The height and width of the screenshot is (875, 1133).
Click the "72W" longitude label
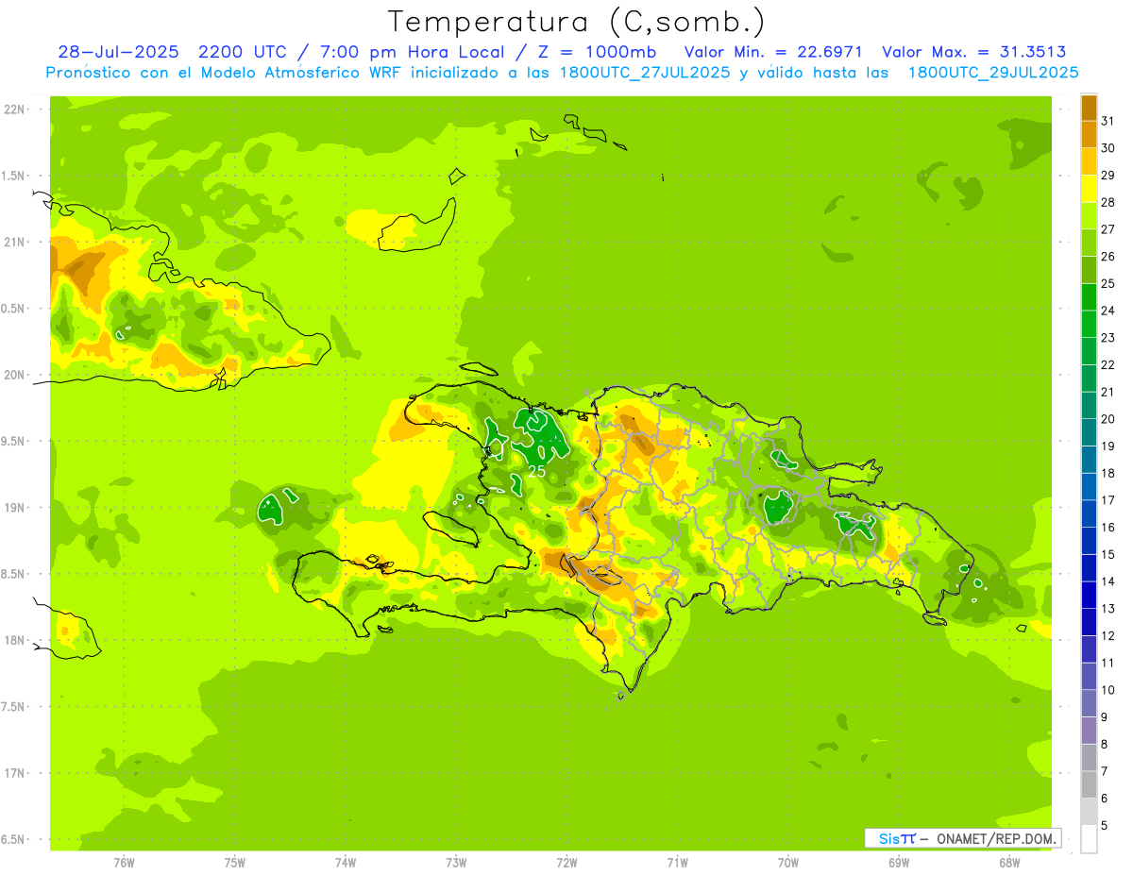pyautogui.click(x=566, y=863)
